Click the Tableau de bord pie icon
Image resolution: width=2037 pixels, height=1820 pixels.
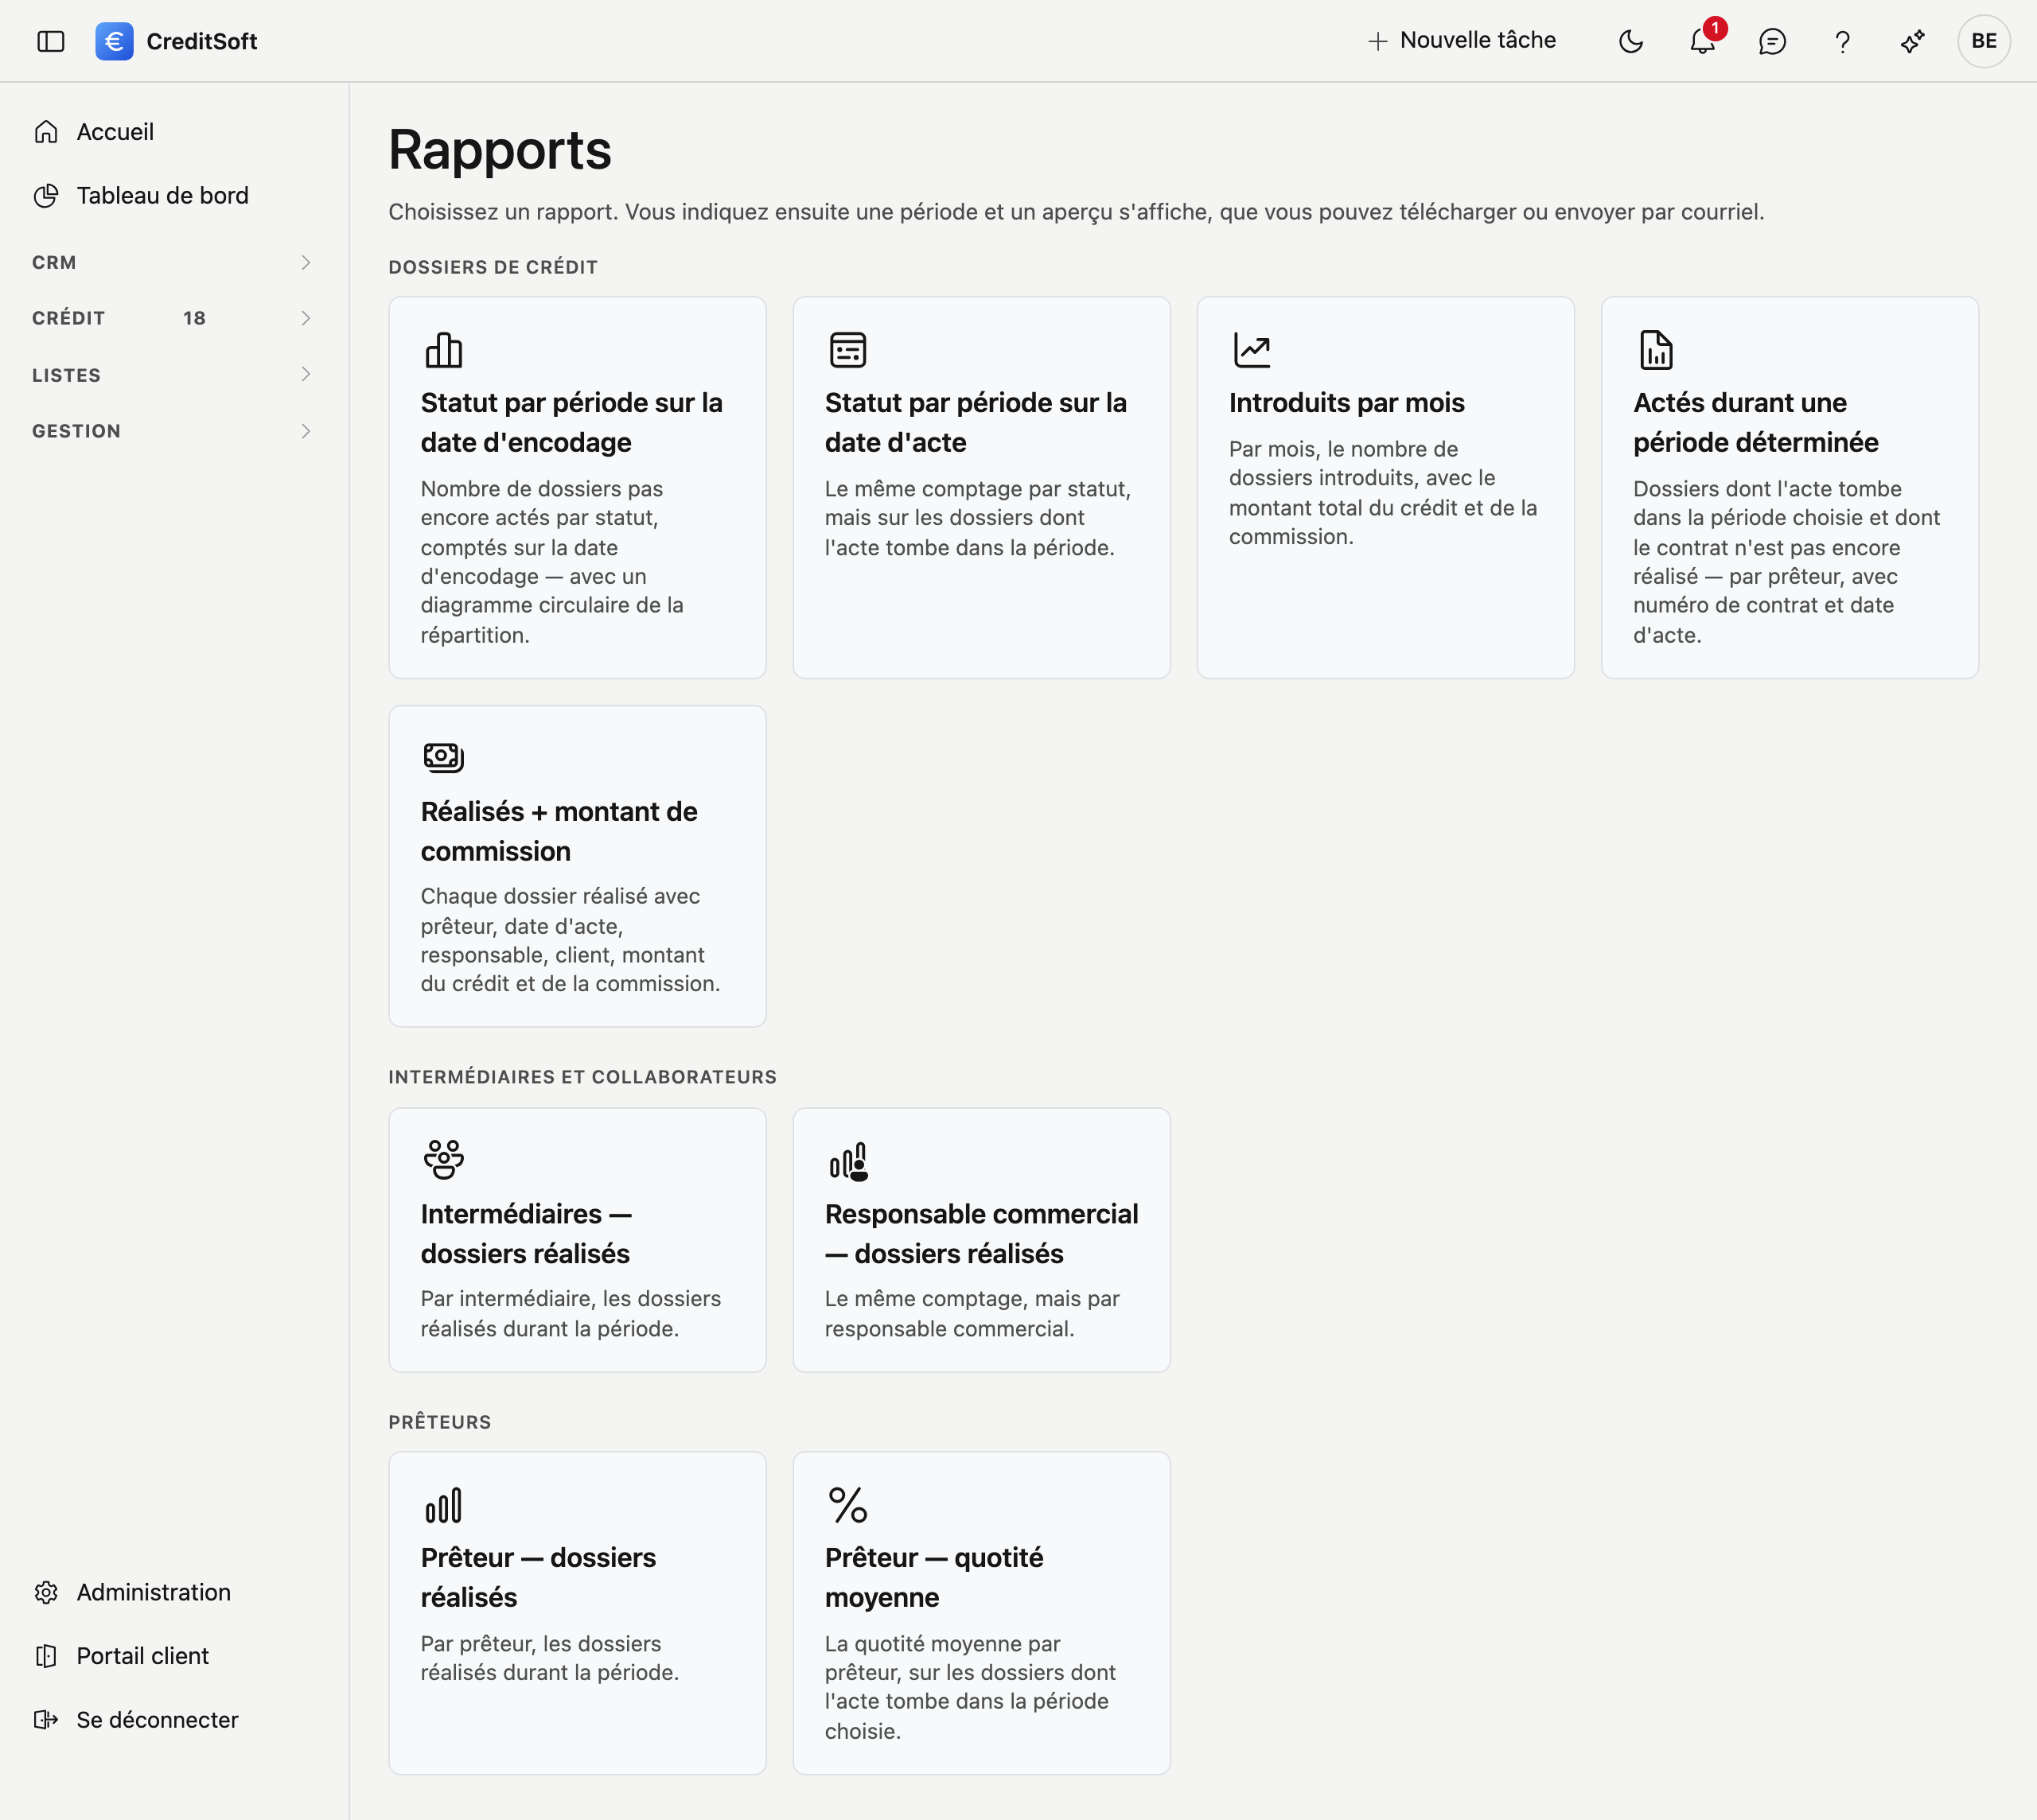pos(46,196)
